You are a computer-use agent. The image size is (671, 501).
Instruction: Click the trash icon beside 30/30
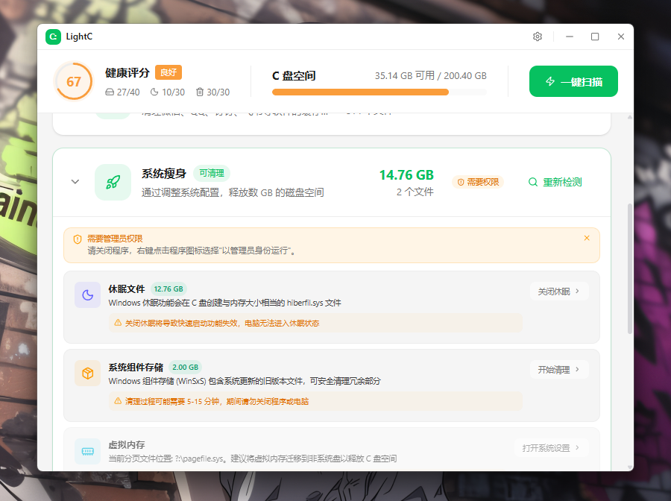pos(200,92)
